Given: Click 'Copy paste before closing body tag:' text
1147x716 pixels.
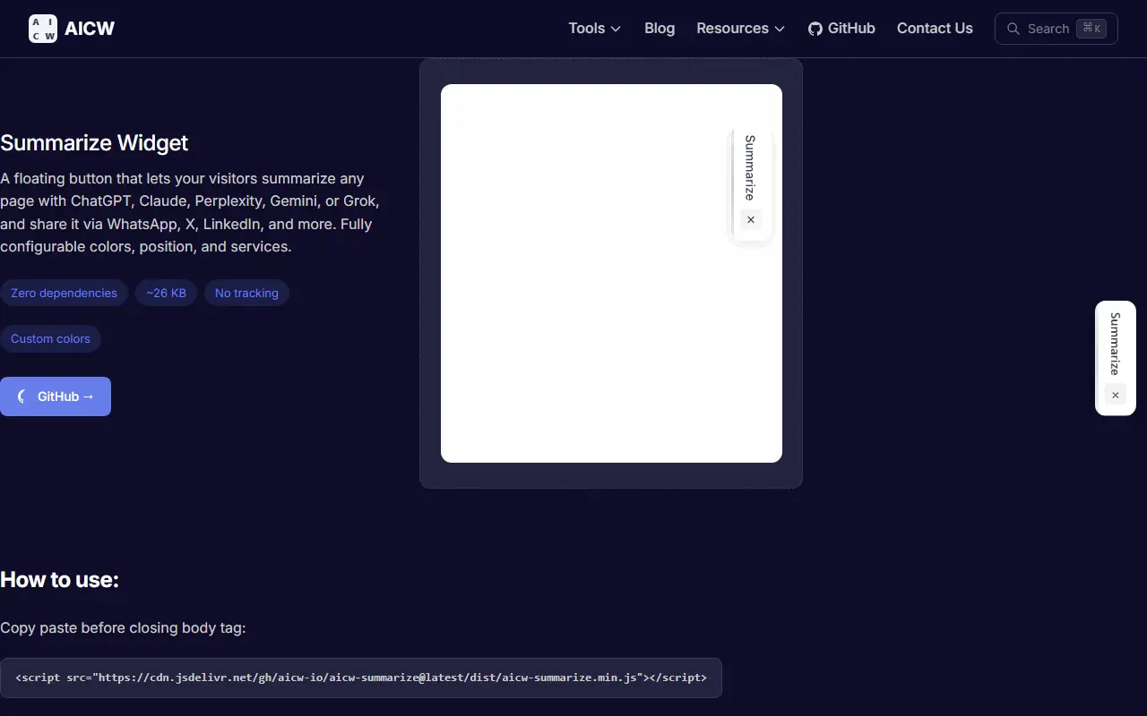Looking at the screenshot, I should (x=123, y=627).
